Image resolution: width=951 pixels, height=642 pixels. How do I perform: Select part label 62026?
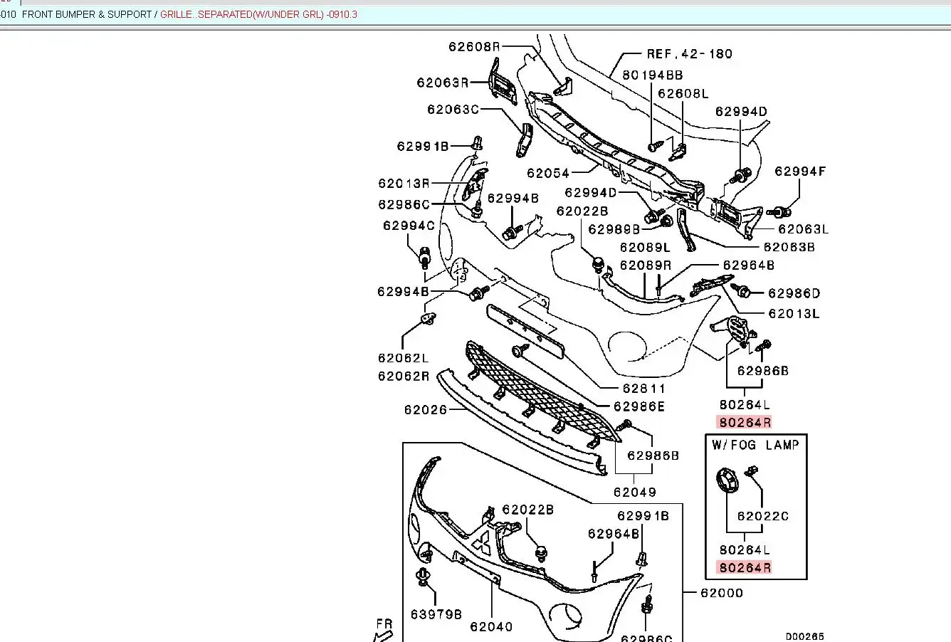tap(426, 410)
